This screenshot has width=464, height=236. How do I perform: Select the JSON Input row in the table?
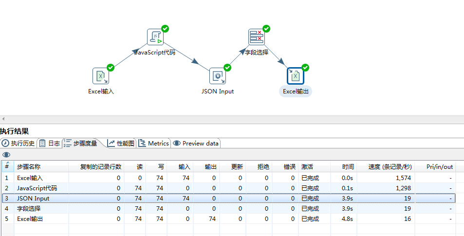33,198
